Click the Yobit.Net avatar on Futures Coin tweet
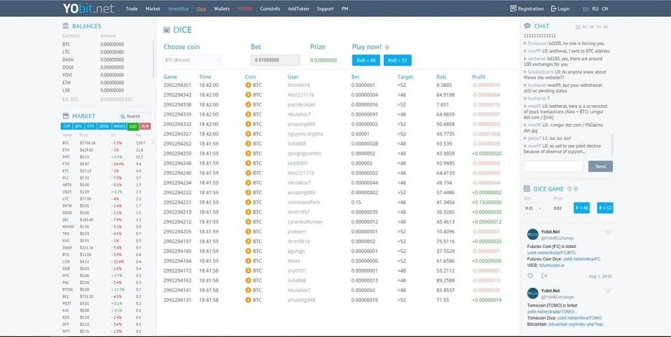Viewport: 671px width, 337px height. (x=532, y=234)
